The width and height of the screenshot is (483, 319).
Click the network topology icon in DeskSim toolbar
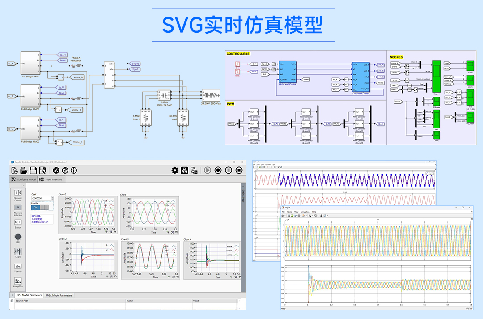(184, 170)
